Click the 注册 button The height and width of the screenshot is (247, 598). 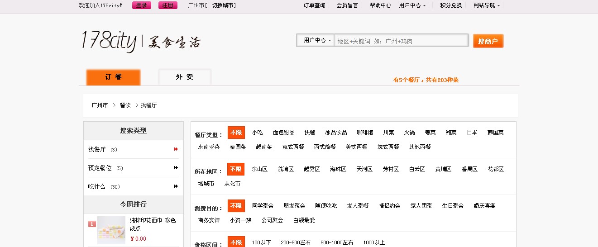168,5
